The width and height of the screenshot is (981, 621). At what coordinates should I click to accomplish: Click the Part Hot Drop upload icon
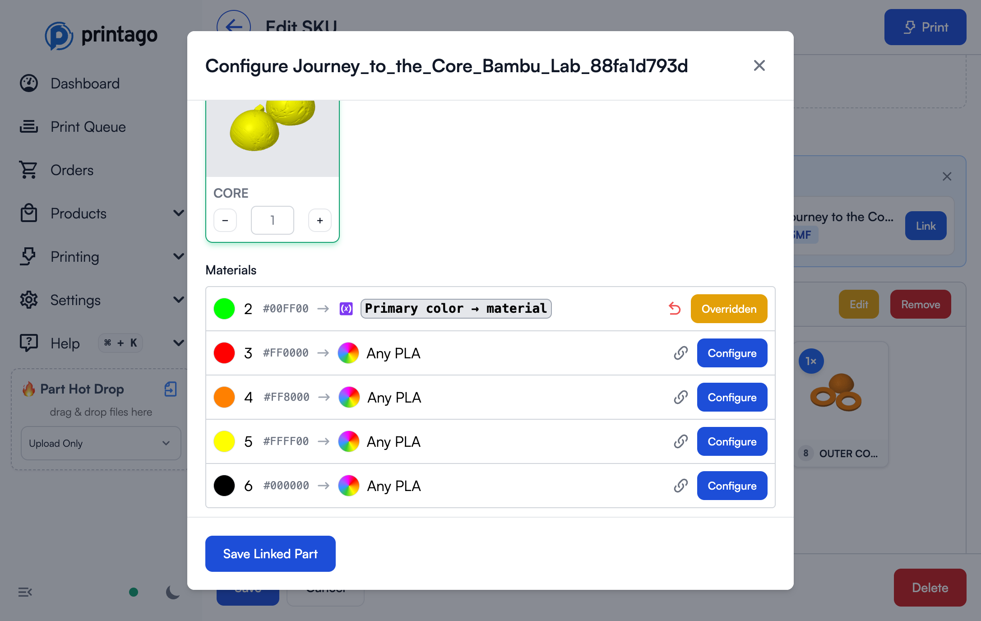[170, 389]
